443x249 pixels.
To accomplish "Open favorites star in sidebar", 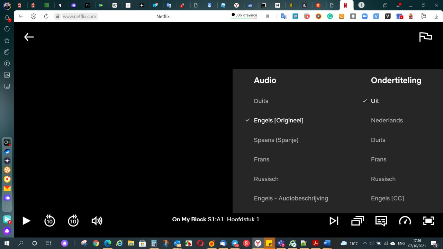I will tap(7, 40).
